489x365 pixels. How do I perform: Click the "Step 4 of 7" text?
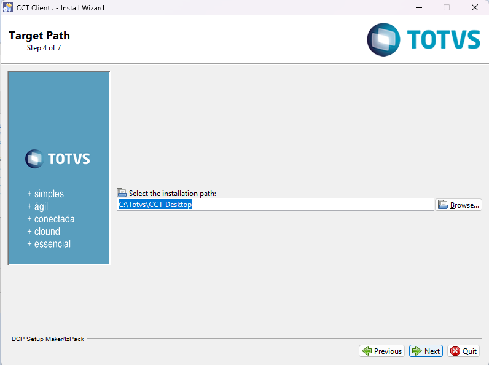click(44, 48)
